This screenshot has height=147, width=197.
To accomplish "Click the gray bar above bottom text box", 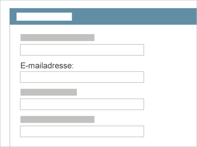I will pyautogui.click(x=58, y=120).
